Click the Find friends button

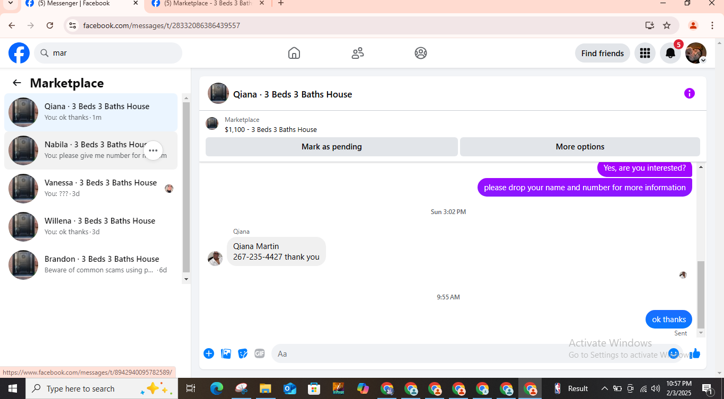click(x=603, y=53)
